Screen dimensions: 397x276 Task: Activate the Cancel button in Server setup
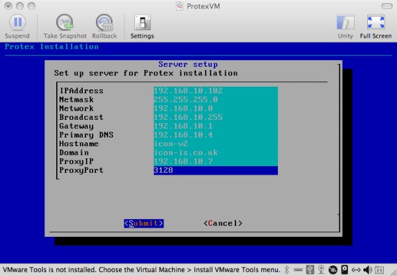pyautogui.click(x=223, y=223)
